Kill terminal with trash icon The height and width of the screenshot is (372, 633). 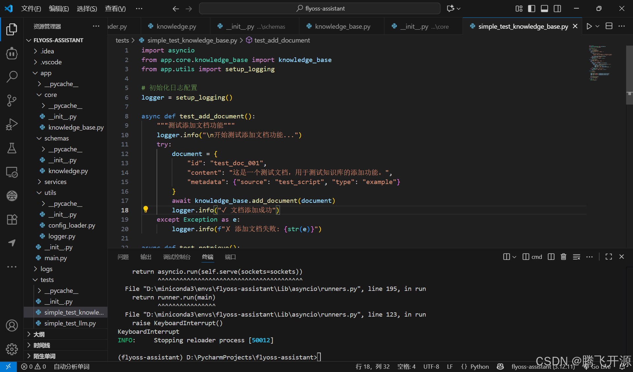(563, 257)
